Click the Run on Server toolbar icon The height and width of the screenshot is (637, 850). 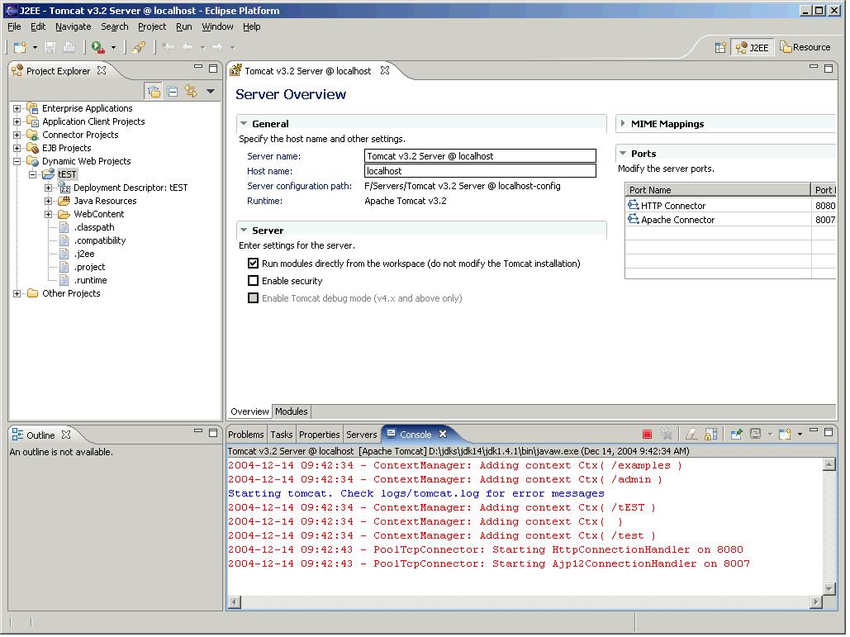click(98, 48)
